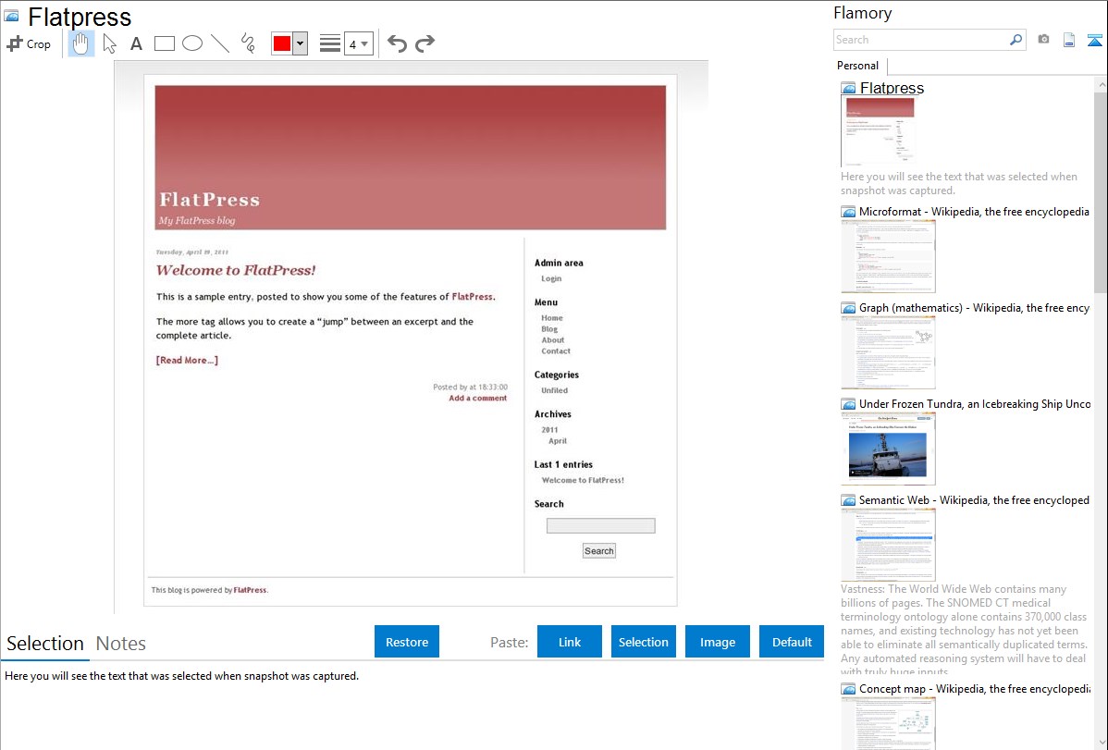This screenshot has width=1108, height=750.
Task: Open the icebreaking ship thumbnail
Action: [x=888, y=449]
